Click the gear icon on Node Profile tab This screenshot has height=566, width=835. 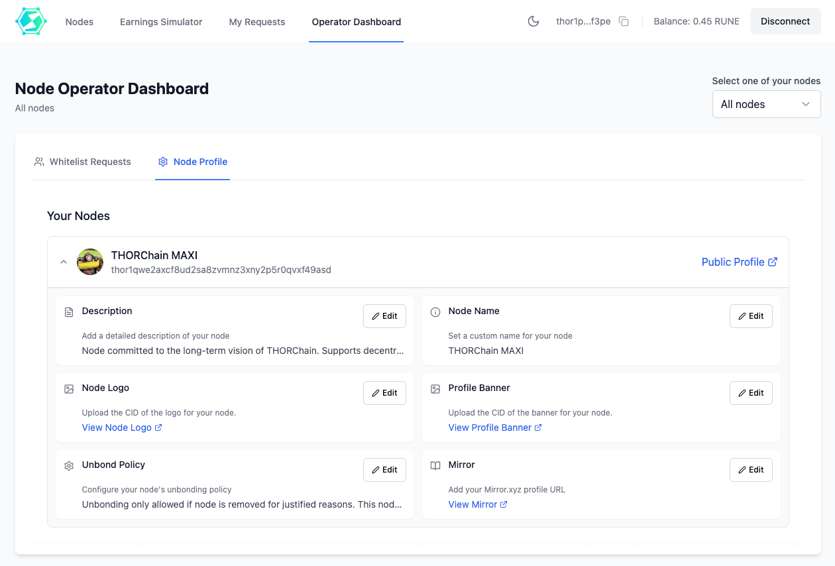(x=163, y=162)
